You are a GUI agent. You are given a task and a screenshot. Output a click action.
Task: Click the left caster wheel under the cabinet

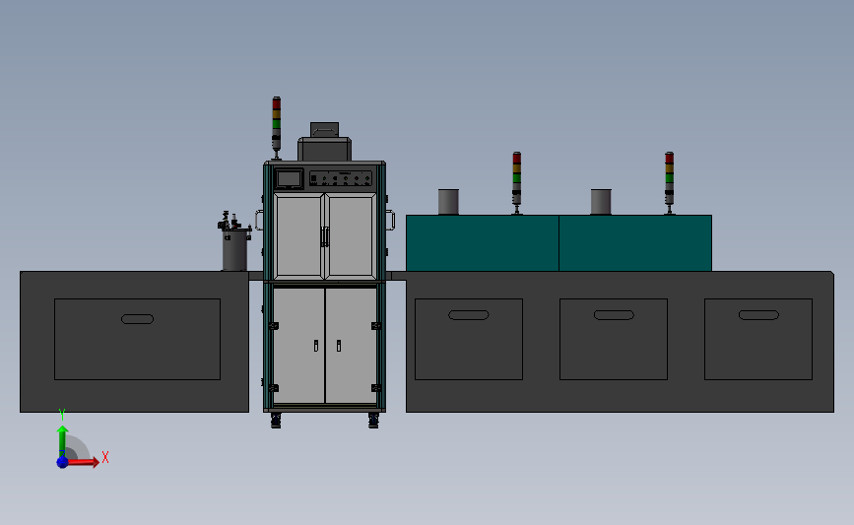coord(276,421)
